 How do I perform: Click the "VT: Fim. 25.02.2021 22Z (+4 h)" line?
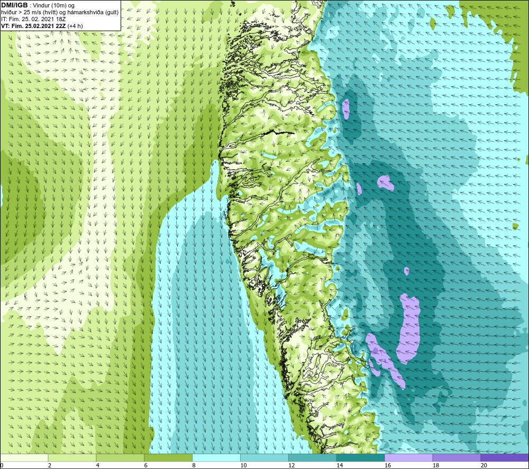[41, 26]
